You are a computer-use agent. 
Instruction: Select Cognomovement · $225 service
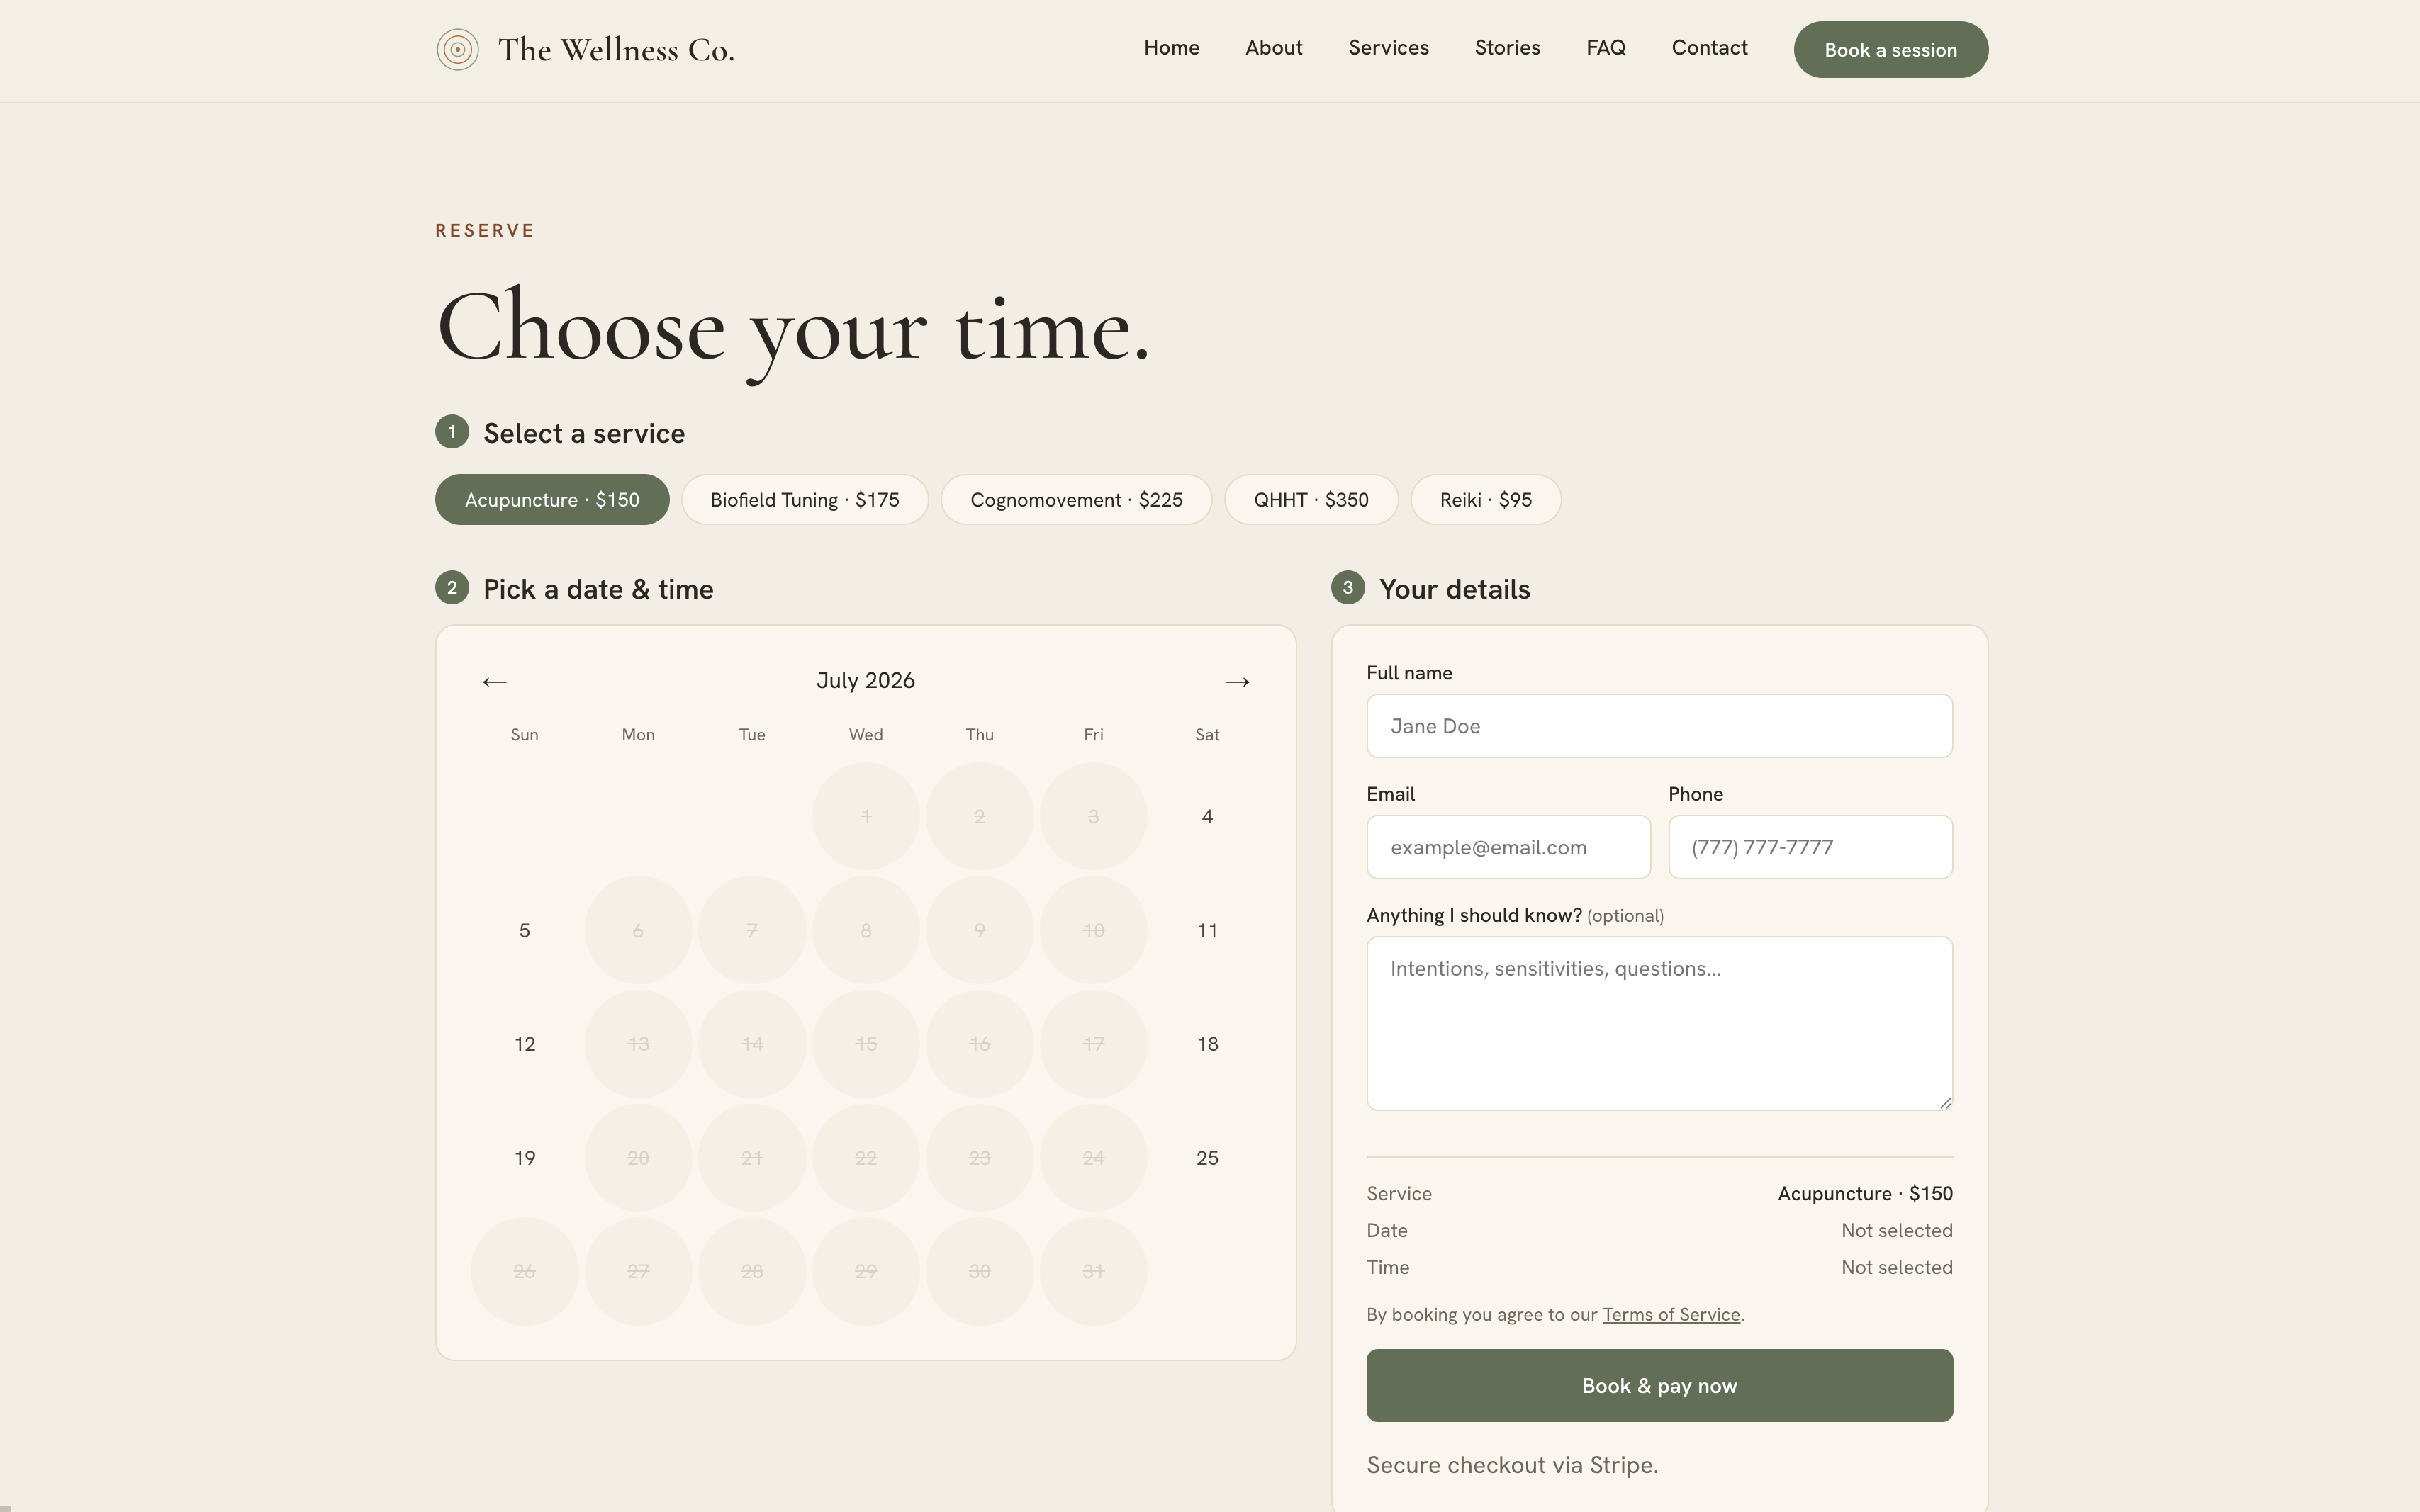[x=1077, y=500]
